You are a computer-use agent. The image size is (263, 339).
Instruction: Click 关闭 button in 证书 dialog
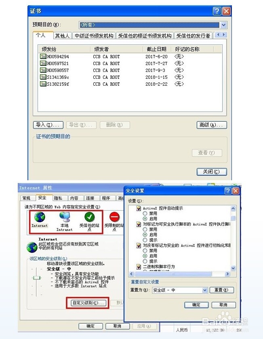tap(212, 172)
